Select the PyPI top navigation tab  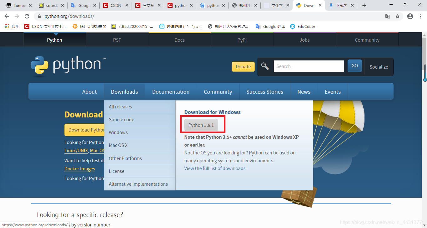242,40
